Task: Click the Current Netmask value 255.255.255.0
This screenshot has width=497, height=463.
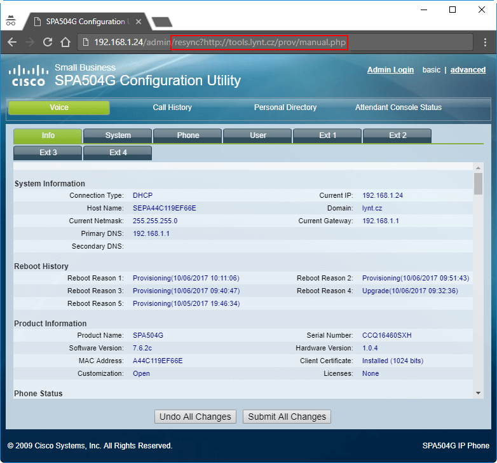Action: pyautogui.click(x=155, y=221)
